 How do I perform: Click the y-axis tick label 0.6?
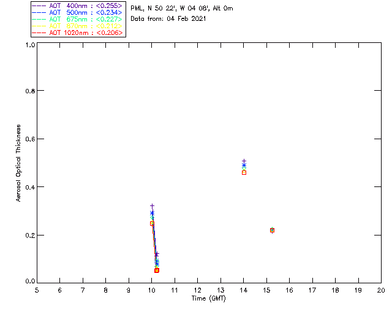(30, 139)
